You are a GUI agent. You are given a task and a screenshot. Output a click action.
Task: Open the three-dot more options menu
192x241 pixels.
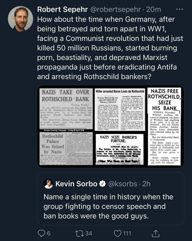coord(179,9)
